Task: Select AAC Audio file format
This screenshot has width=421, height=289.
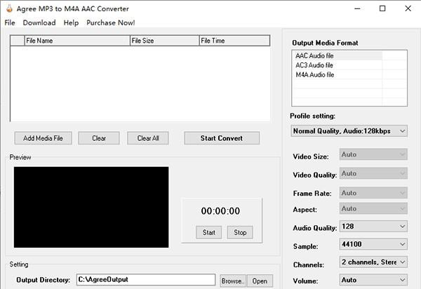Action: click(338, 56)
